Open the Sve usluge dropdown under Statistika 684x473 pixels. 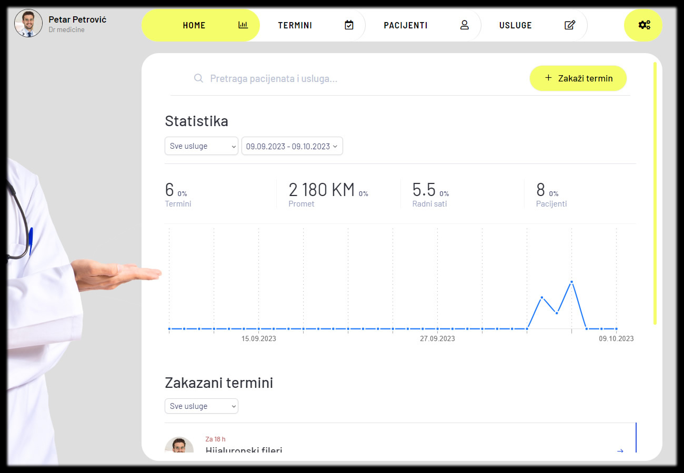click(x=202, y=146)
